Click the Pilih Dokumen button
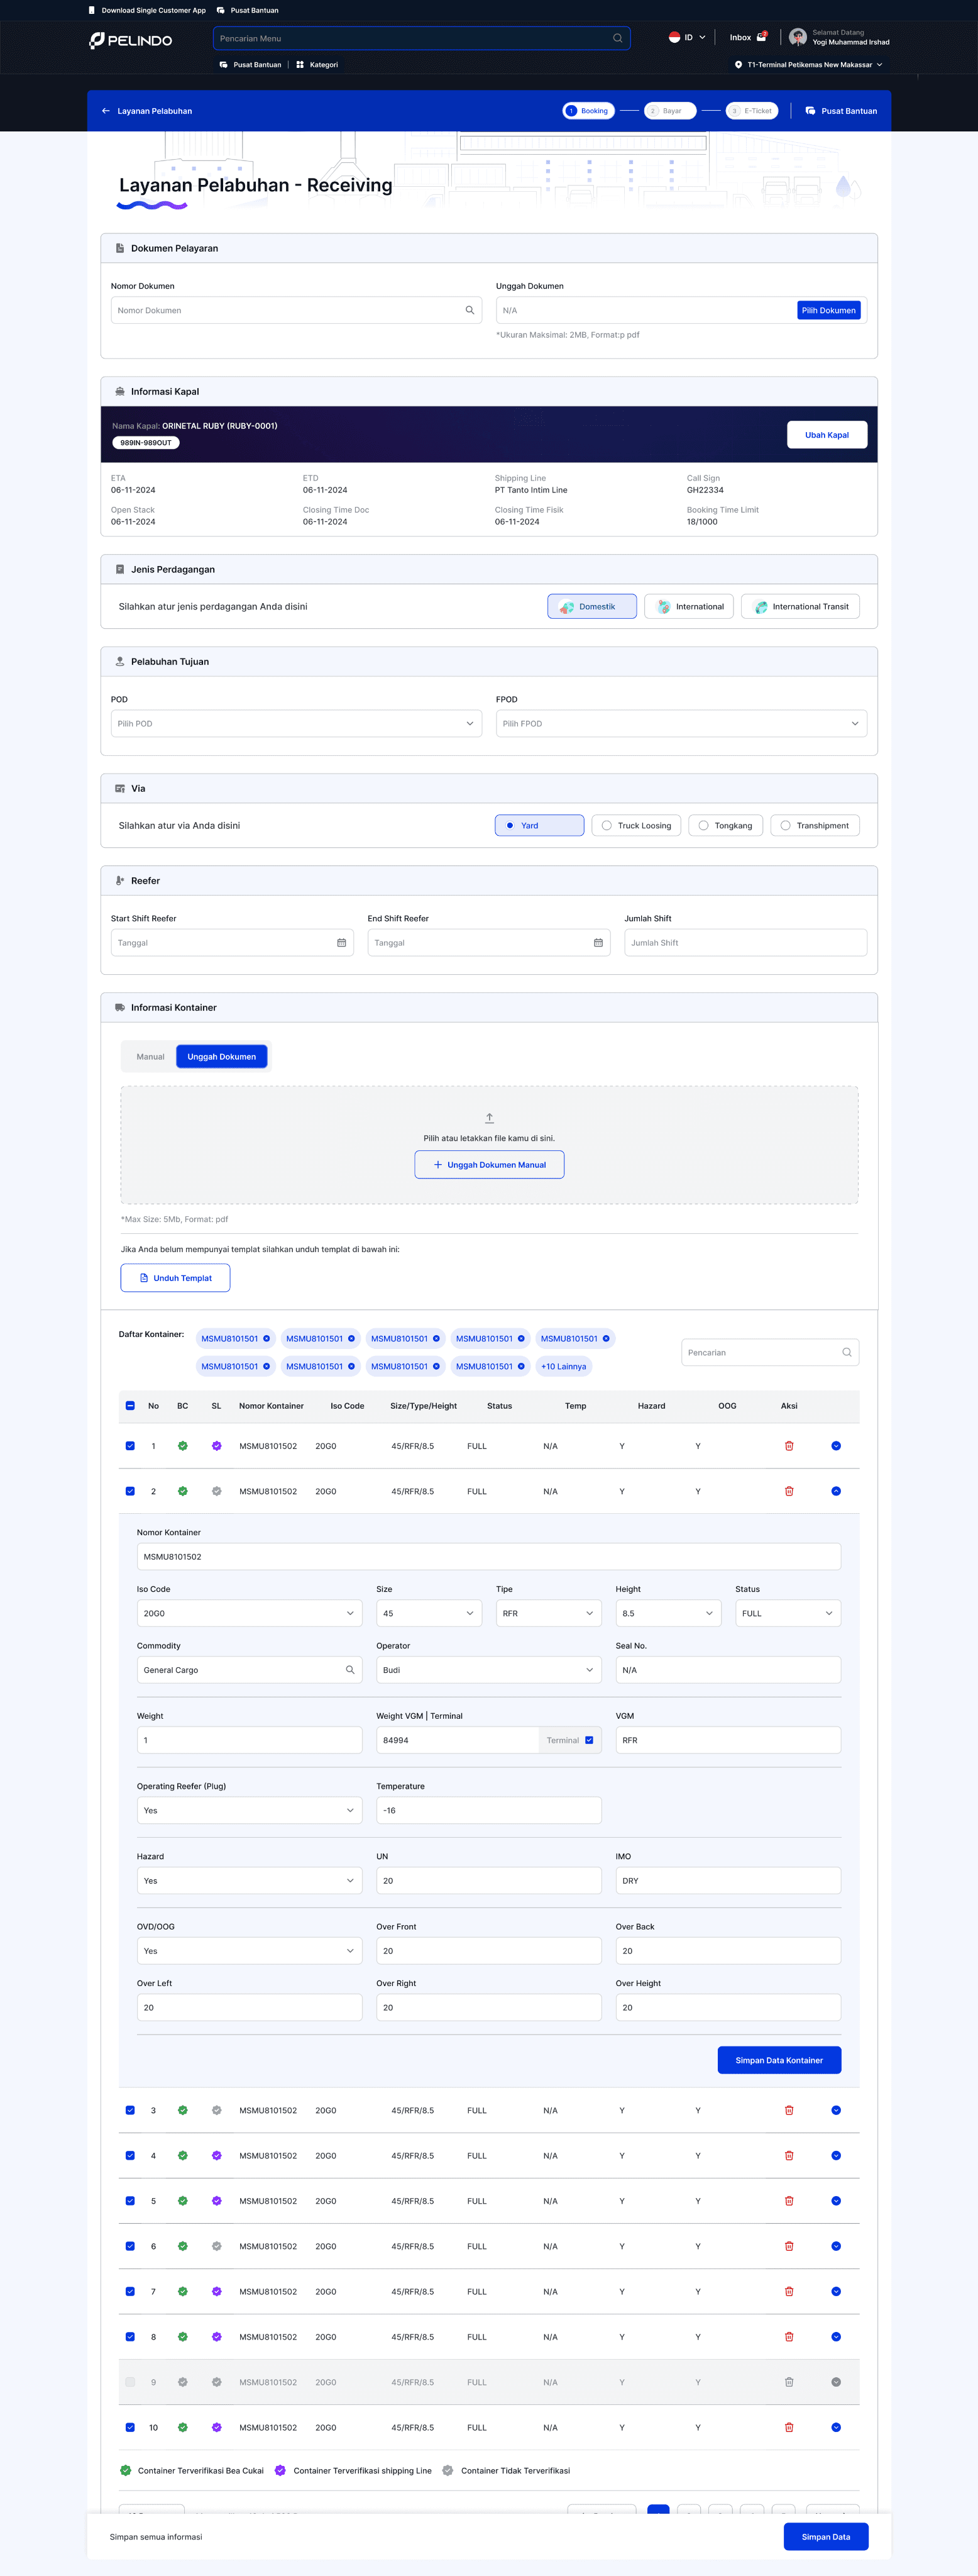This screenshot has height=2576, width=978. click(828, 310)
